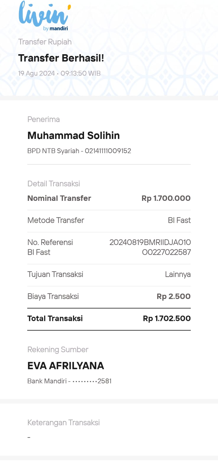
Task: Click the BI Fast value beside Metode Transfer
Action: click(x=179, y=220)
